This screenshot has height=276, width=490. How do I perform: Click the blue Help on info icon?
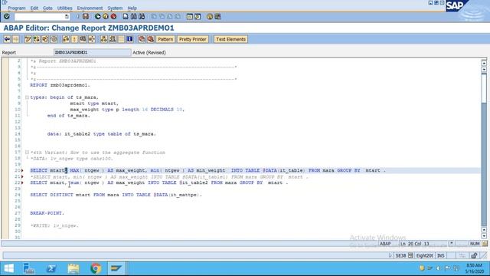click(129, 39)
